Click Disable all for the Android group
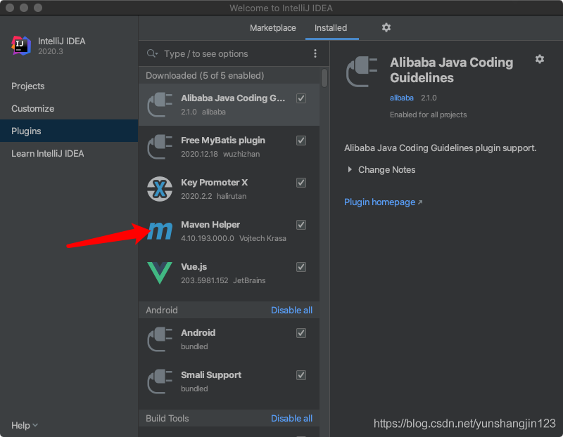Screen dimensions: 563x437 [291, 310]
